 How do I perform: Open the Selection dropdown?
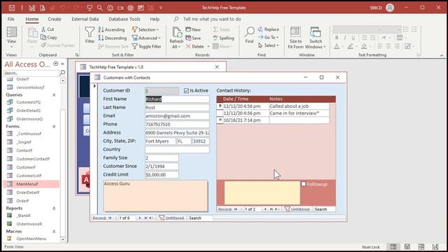coord(146,29)
